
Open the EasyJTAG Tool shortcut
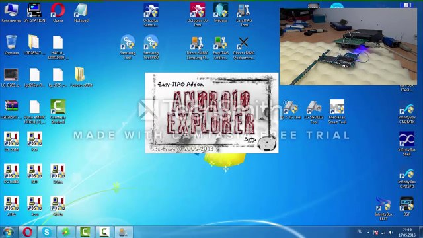point(244,15)
